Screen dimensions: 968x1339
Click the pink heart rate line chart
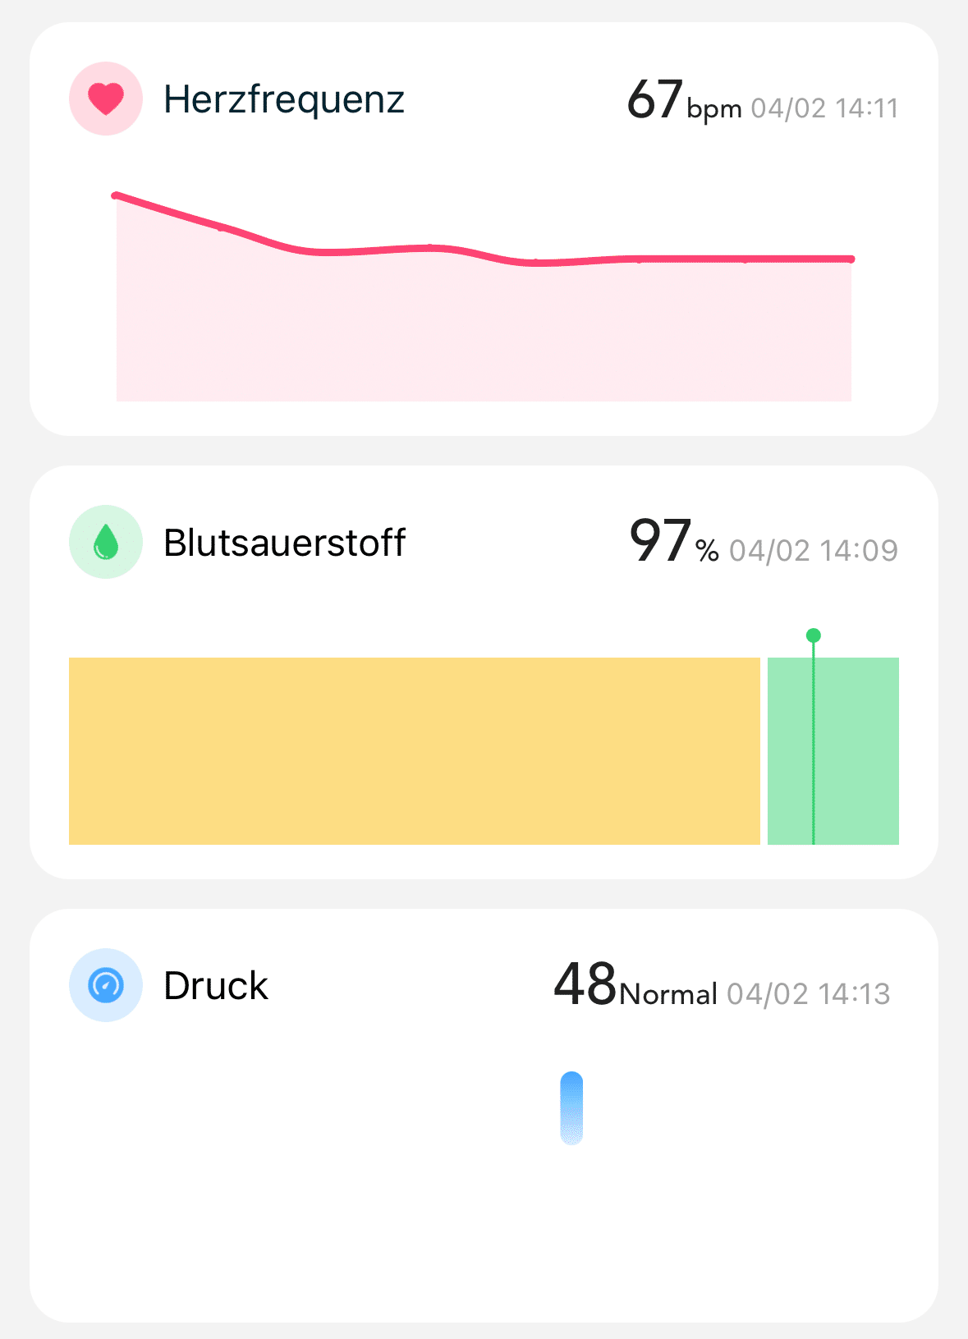484,297
